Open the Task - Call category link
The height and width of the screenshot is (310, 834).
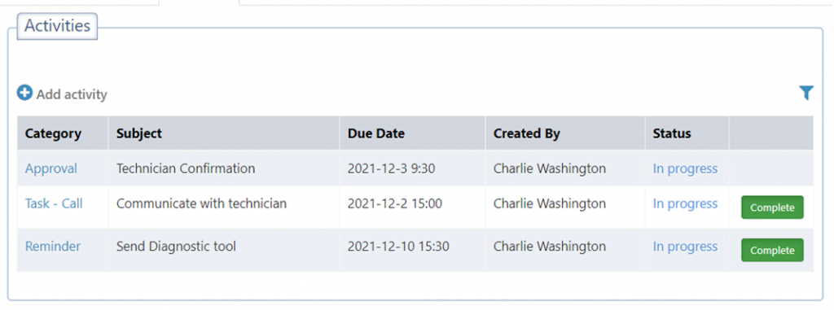pyautogui.click(x=54, y=203)
